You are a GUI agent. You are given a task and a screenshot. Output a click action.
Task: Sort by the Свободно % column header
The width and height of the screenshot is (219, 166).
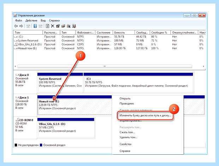pyautogui.click(x=160, y=32)
